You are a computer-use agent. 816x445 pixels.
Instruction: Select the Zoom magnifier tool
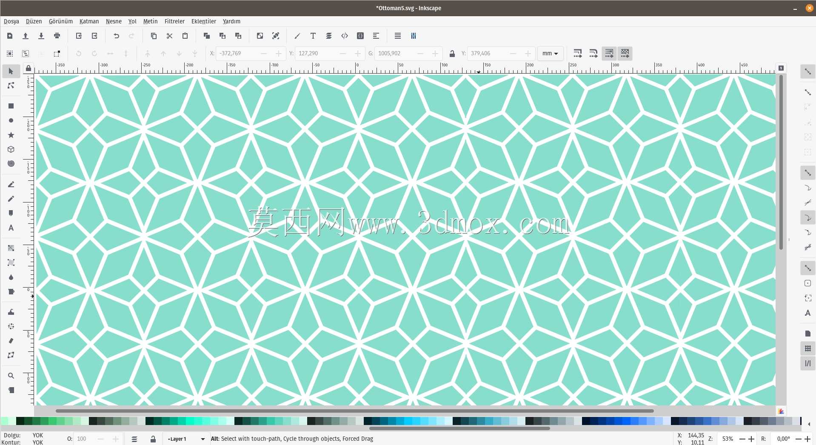(11, 376)
